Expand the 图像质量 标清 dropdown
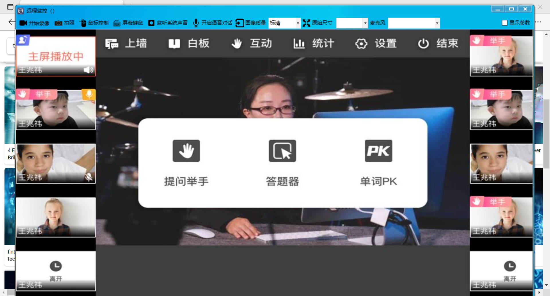The image size is (550, 296). tap(298, 23)
